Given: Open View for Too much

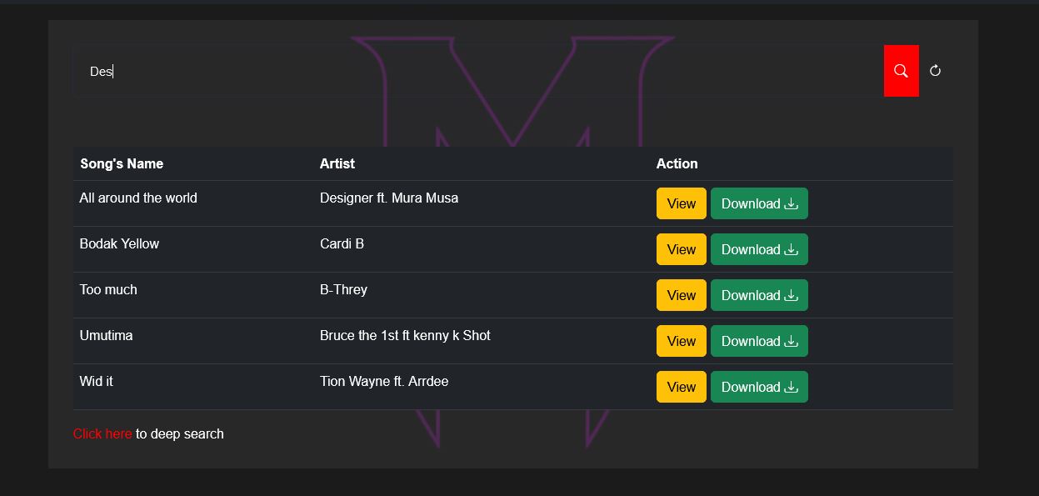Looking at the screenshot, I should pyautogui.click(x=681, y=295).
